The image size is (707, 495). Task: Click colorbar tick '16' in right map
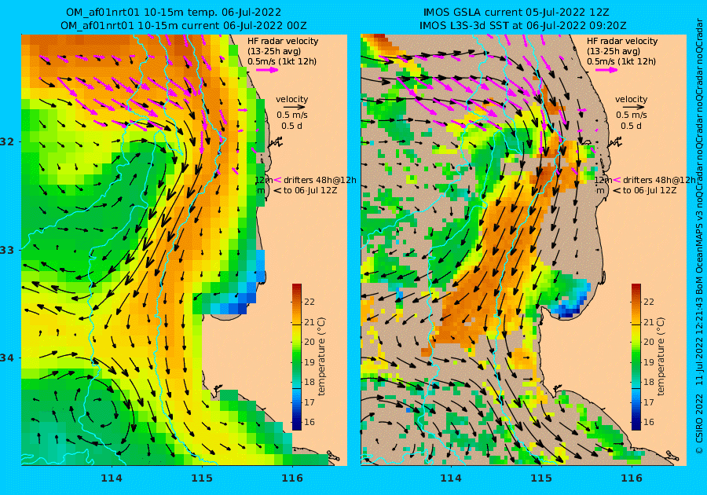[648, 422]
